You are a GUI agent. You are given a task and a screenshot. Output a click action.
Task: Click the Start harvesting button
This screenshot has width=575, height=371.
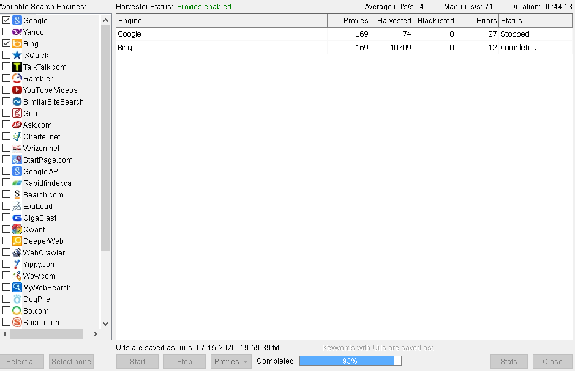pos(138,361)
